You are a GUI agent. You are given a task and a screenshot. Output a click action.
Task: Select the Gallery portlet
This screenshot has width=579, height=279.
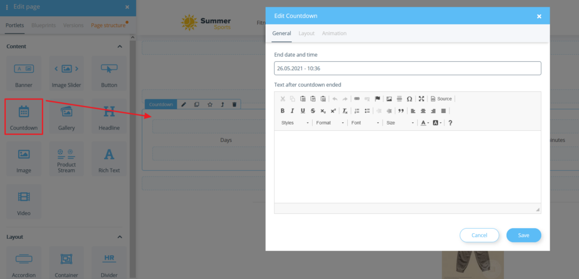[67, 117]
